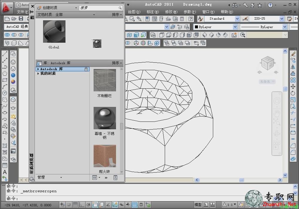Open the ByLayer color dropdown

pos(235,27)
